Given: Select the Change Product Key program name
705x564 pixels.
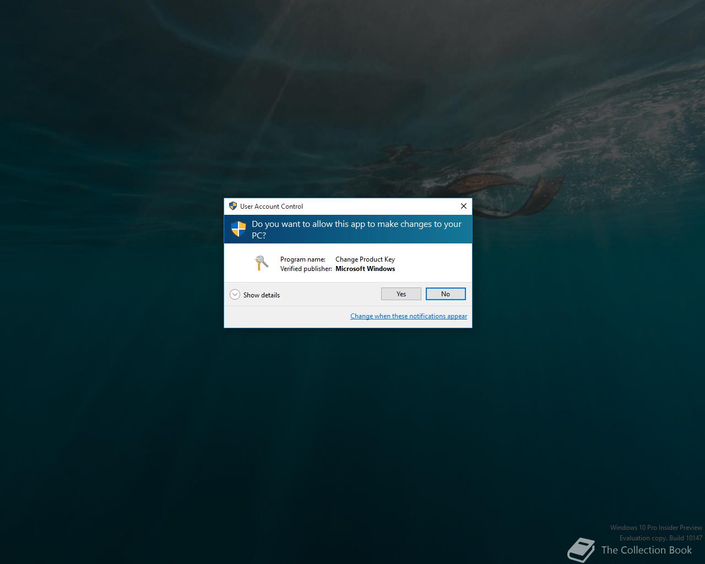Looking at the screenshot, I should (x=365, y=259).
